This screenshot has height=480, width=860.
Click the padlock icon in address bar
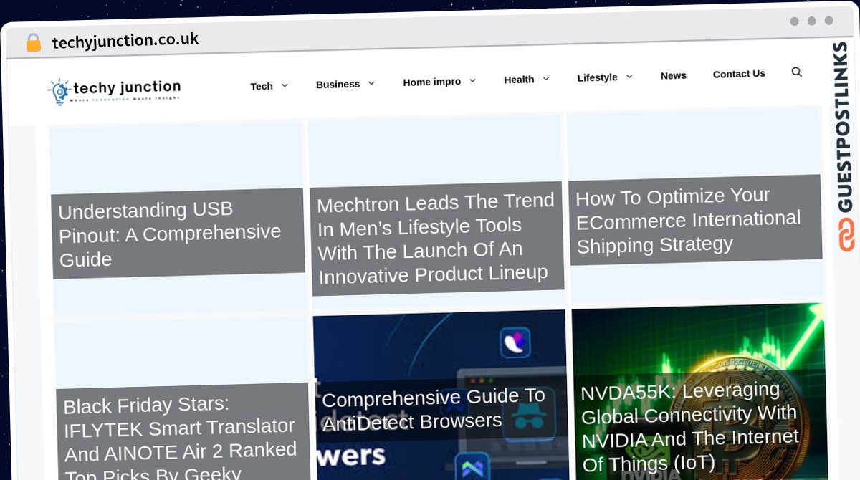click(x=34, y=43)
